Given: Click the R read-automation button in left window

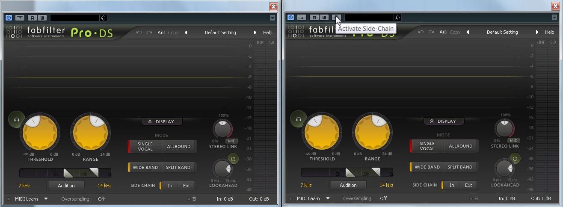Looking at the screenshot, I should (32, 18).
